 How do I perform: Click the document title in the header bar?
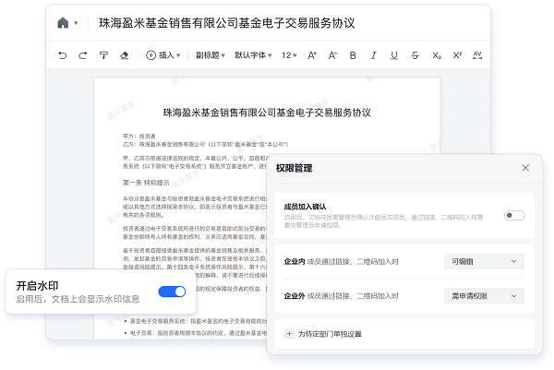227,23
